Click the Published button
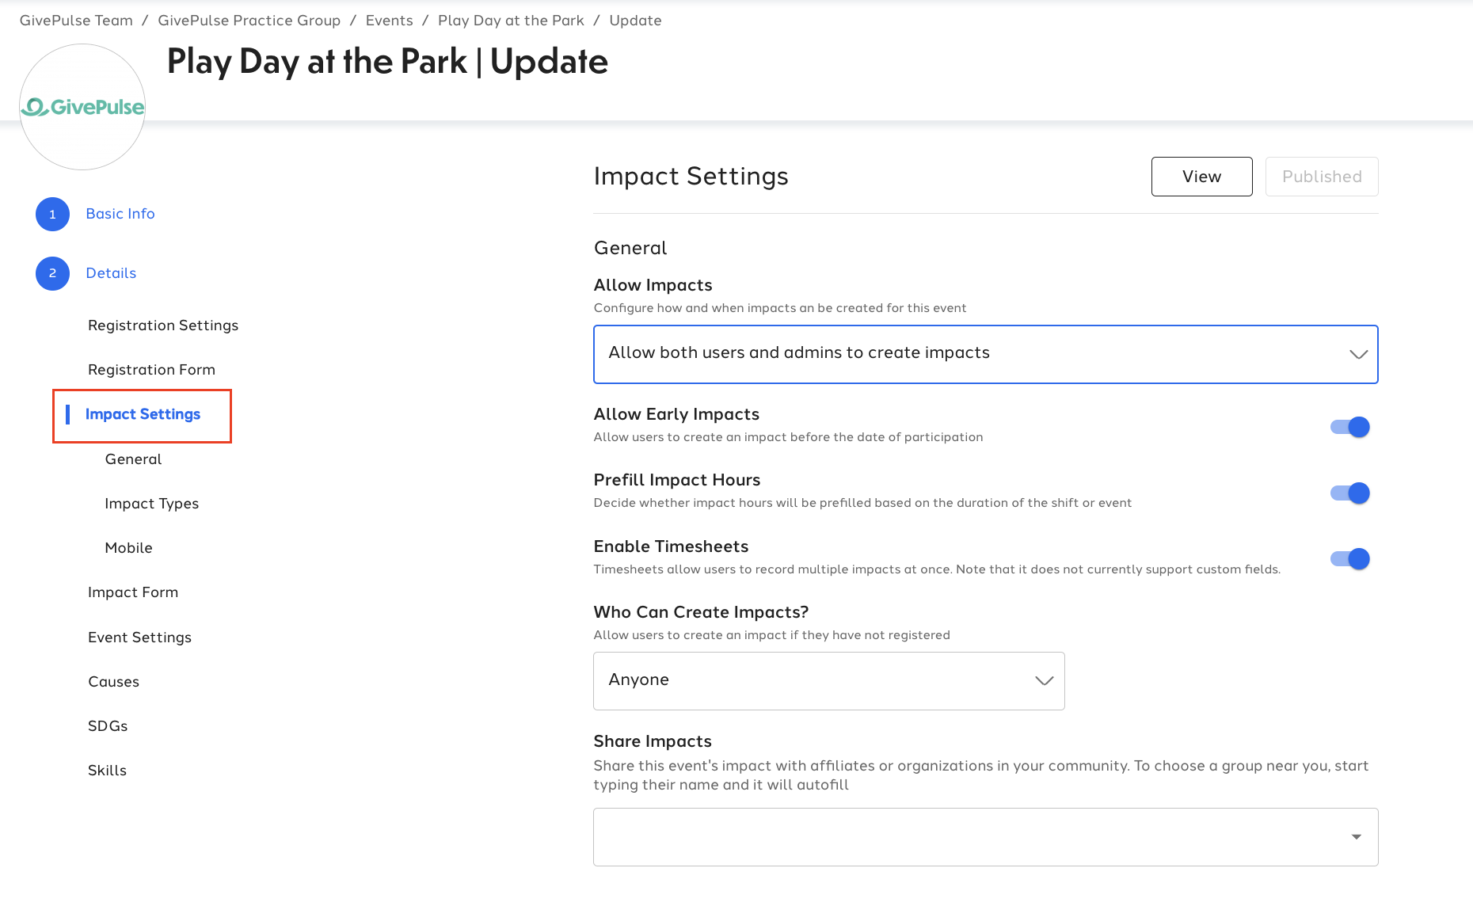Screen dimensions: 1473x906 (x=1322, y=177)
